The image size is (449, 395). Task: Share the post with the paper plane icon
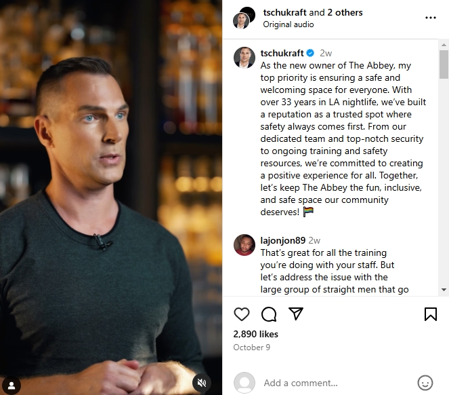click(296, 314)
